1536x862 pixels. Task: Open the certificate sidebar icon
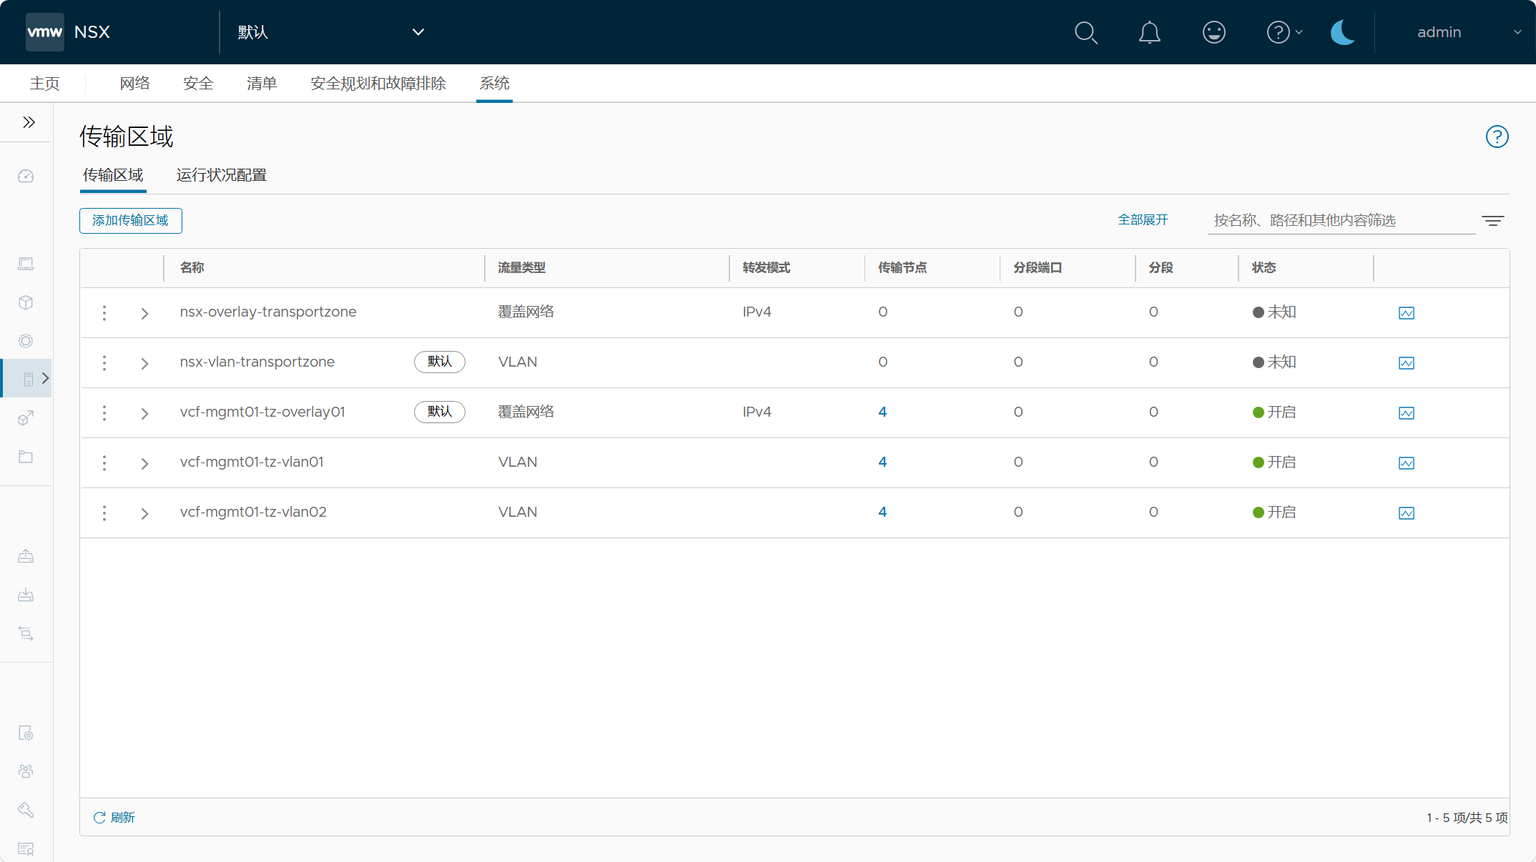click(x=26, y=848)
